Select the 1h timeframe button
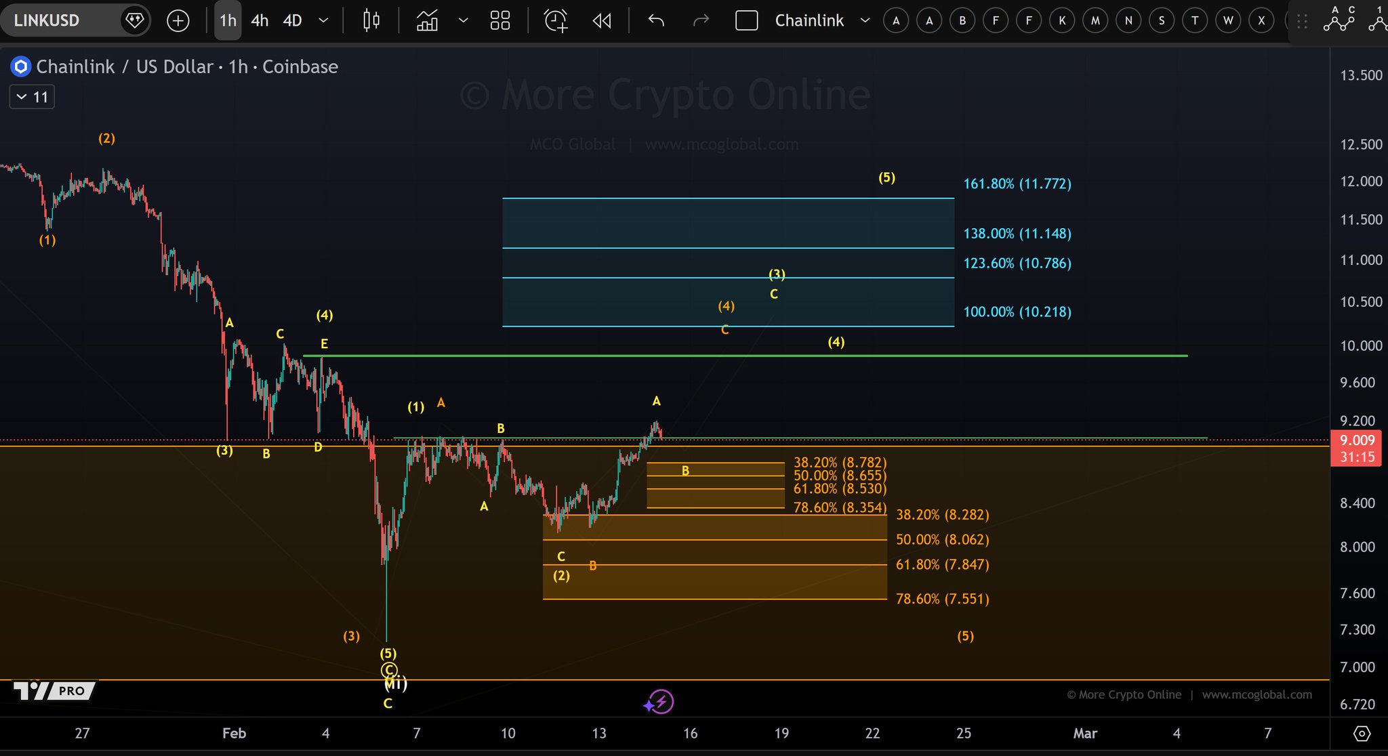 point(228,20)
